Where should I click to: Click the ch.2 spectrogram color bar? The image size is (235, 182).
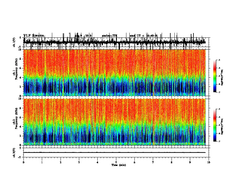pyautogui.click(x=215, y=125)
